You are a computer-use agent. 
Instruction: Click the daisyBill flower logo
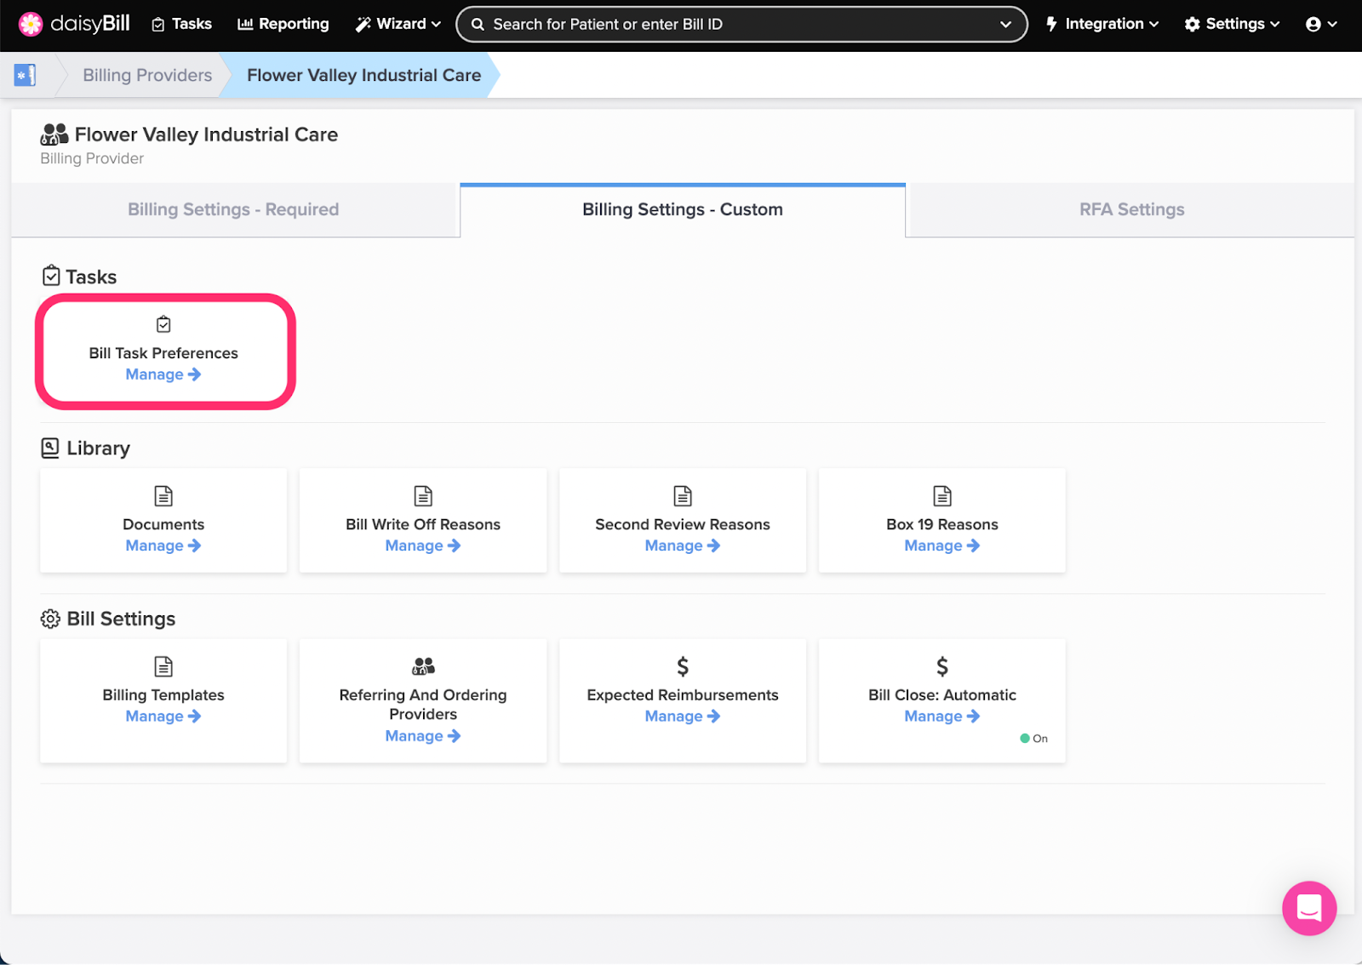[31, 25]
